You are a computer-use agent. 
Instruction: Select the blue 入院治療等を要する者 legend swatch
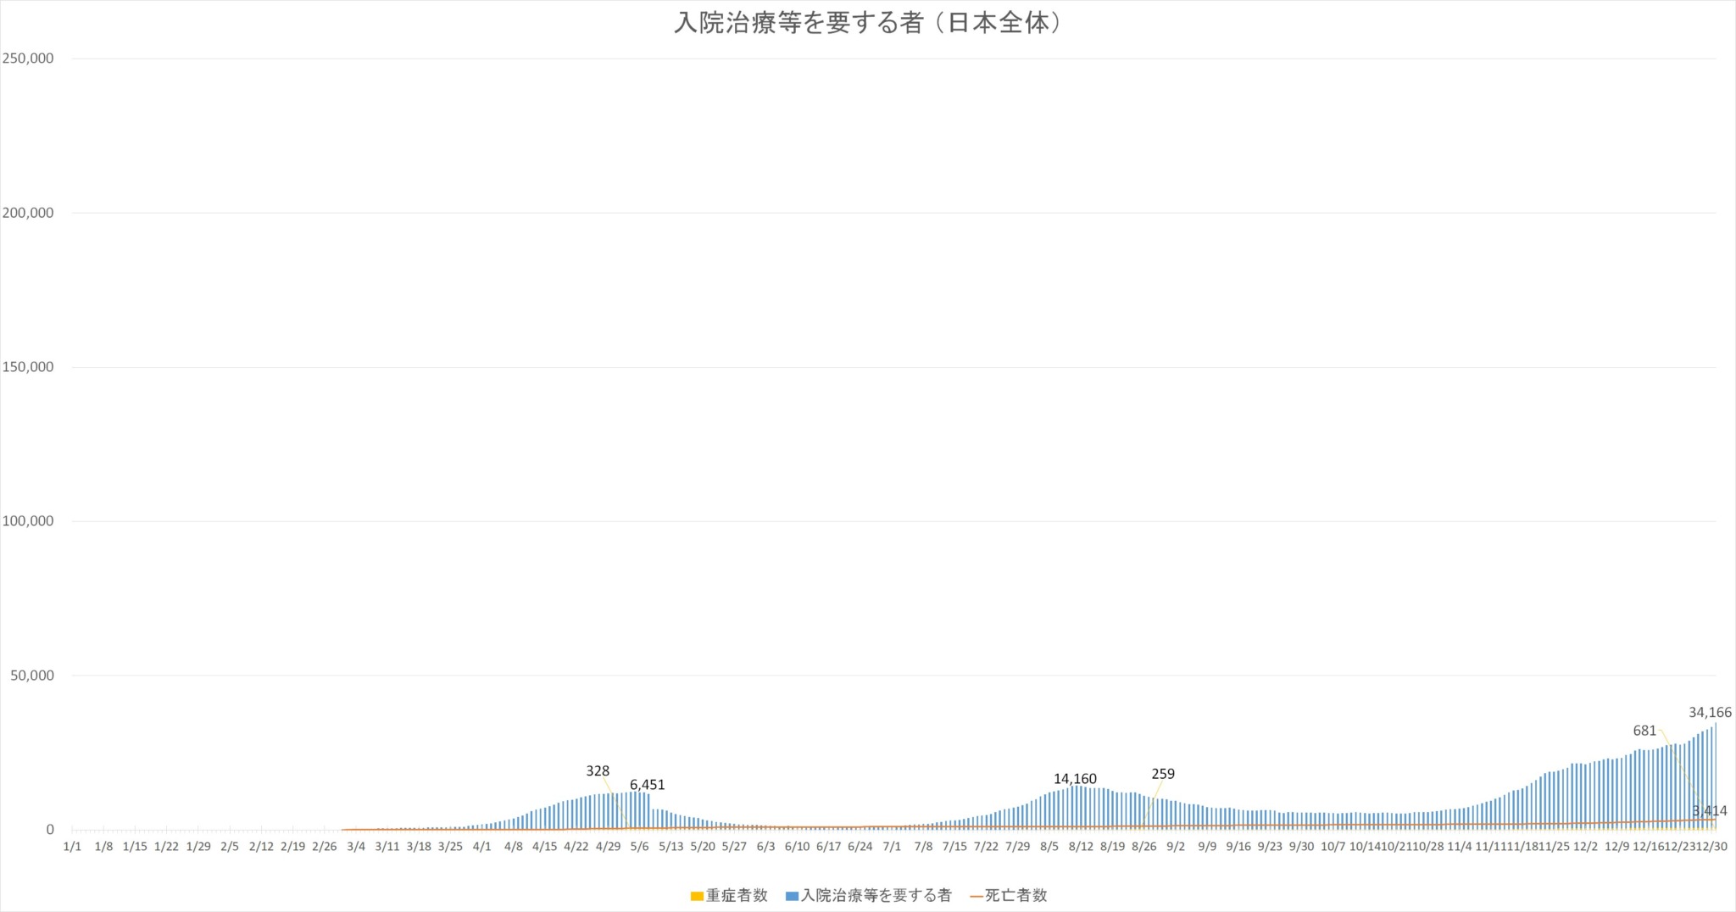point(792,896)
